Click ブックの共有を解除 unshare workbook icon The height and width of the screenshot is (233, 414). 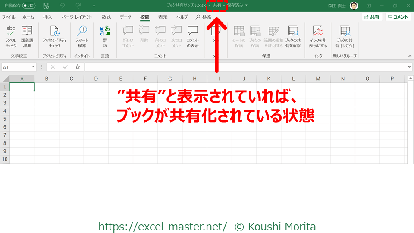pos(293,36)
